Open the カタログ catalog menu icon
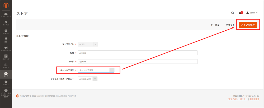 6,31
